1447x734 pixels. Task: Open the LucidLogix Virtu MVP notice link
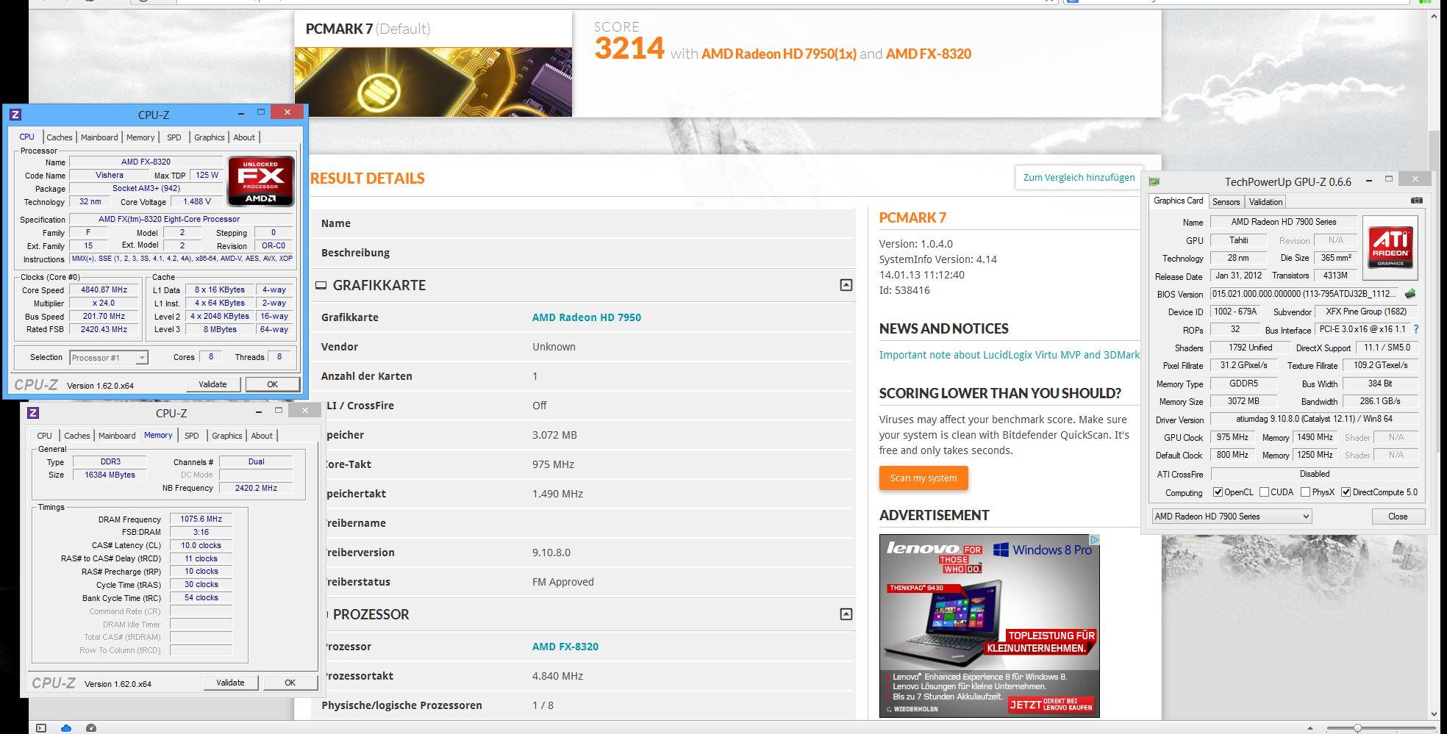[1010, 355]
